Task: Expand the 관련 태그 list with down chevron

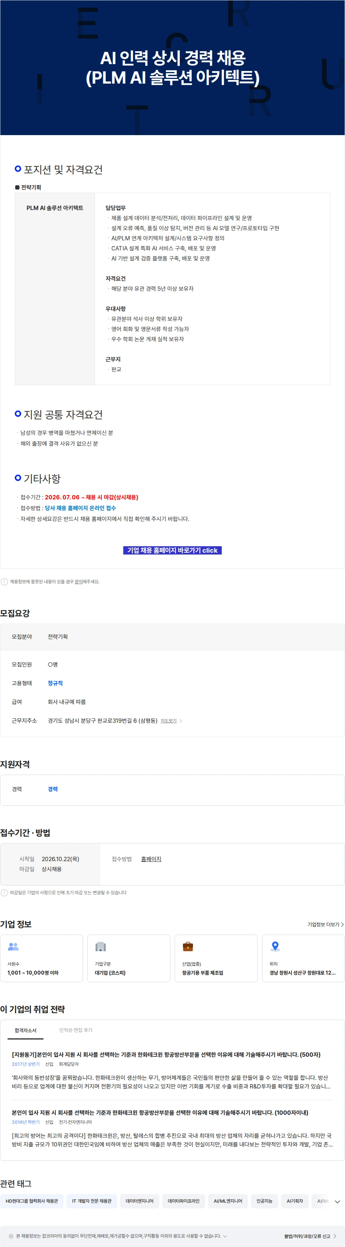Action: click(x=337, y=1201)
